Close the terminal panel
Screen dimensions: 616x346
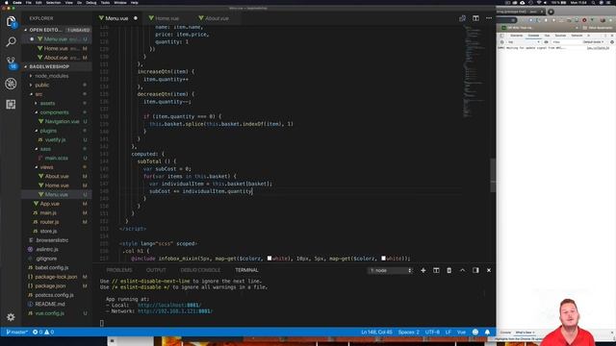489,270
